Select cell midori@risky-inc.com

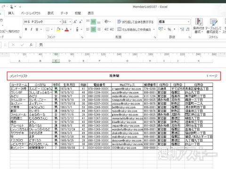127,96
